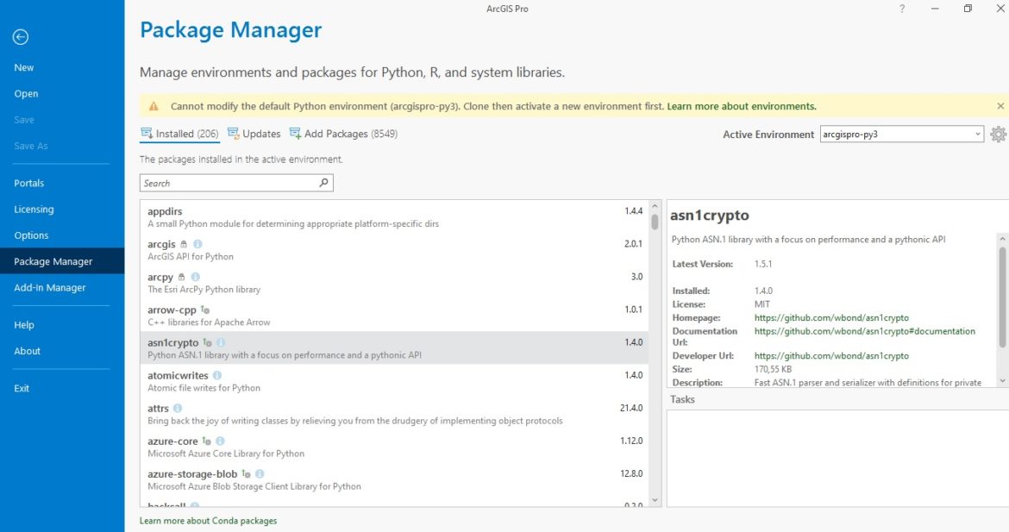Click the info icon next to asn1crypto
Image resolution: width=1009 pixels, height=532 pixels.
click(x=221, y=343)
